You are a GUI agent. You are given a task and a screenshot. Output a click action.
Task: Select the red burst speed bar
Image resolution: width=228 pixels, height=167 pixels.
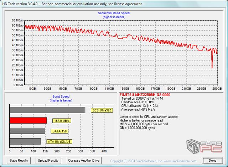pos(28,121)
